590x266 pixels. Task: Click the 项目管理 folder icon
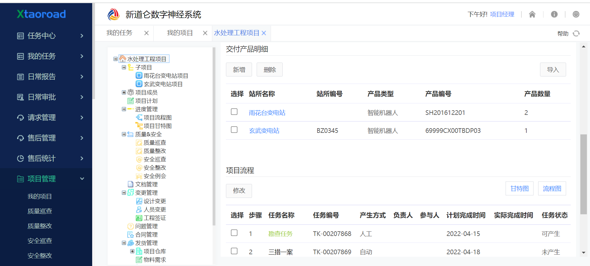(20, 179)
